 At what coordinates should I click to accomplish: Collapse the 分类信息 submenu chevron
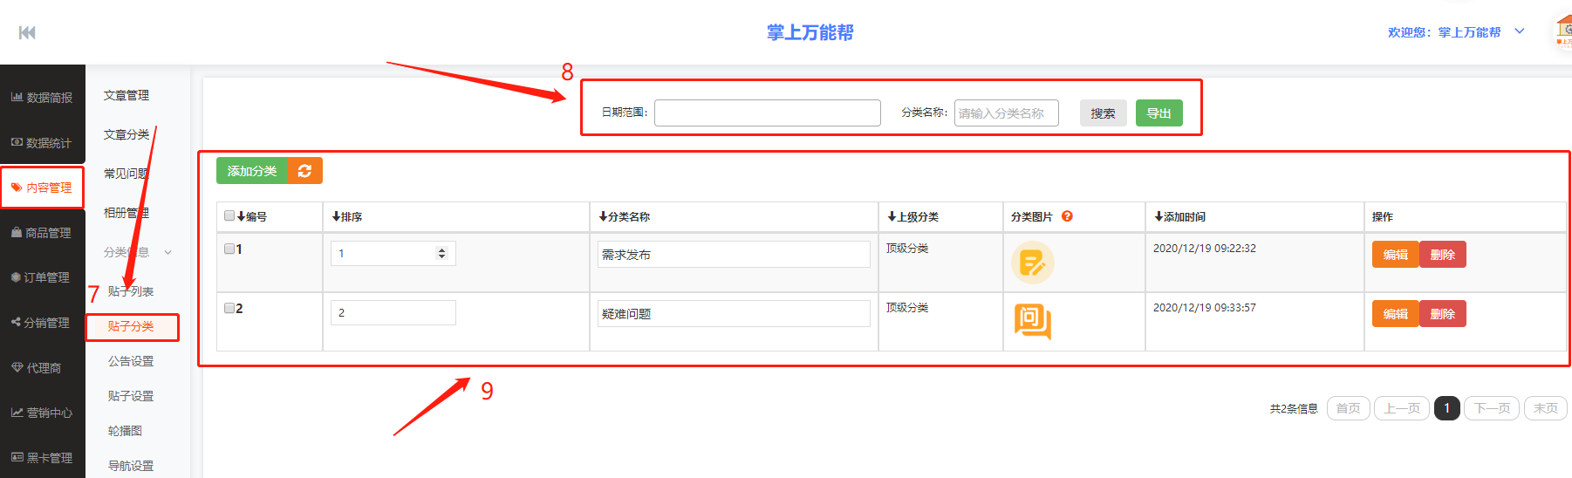point(167,252)
